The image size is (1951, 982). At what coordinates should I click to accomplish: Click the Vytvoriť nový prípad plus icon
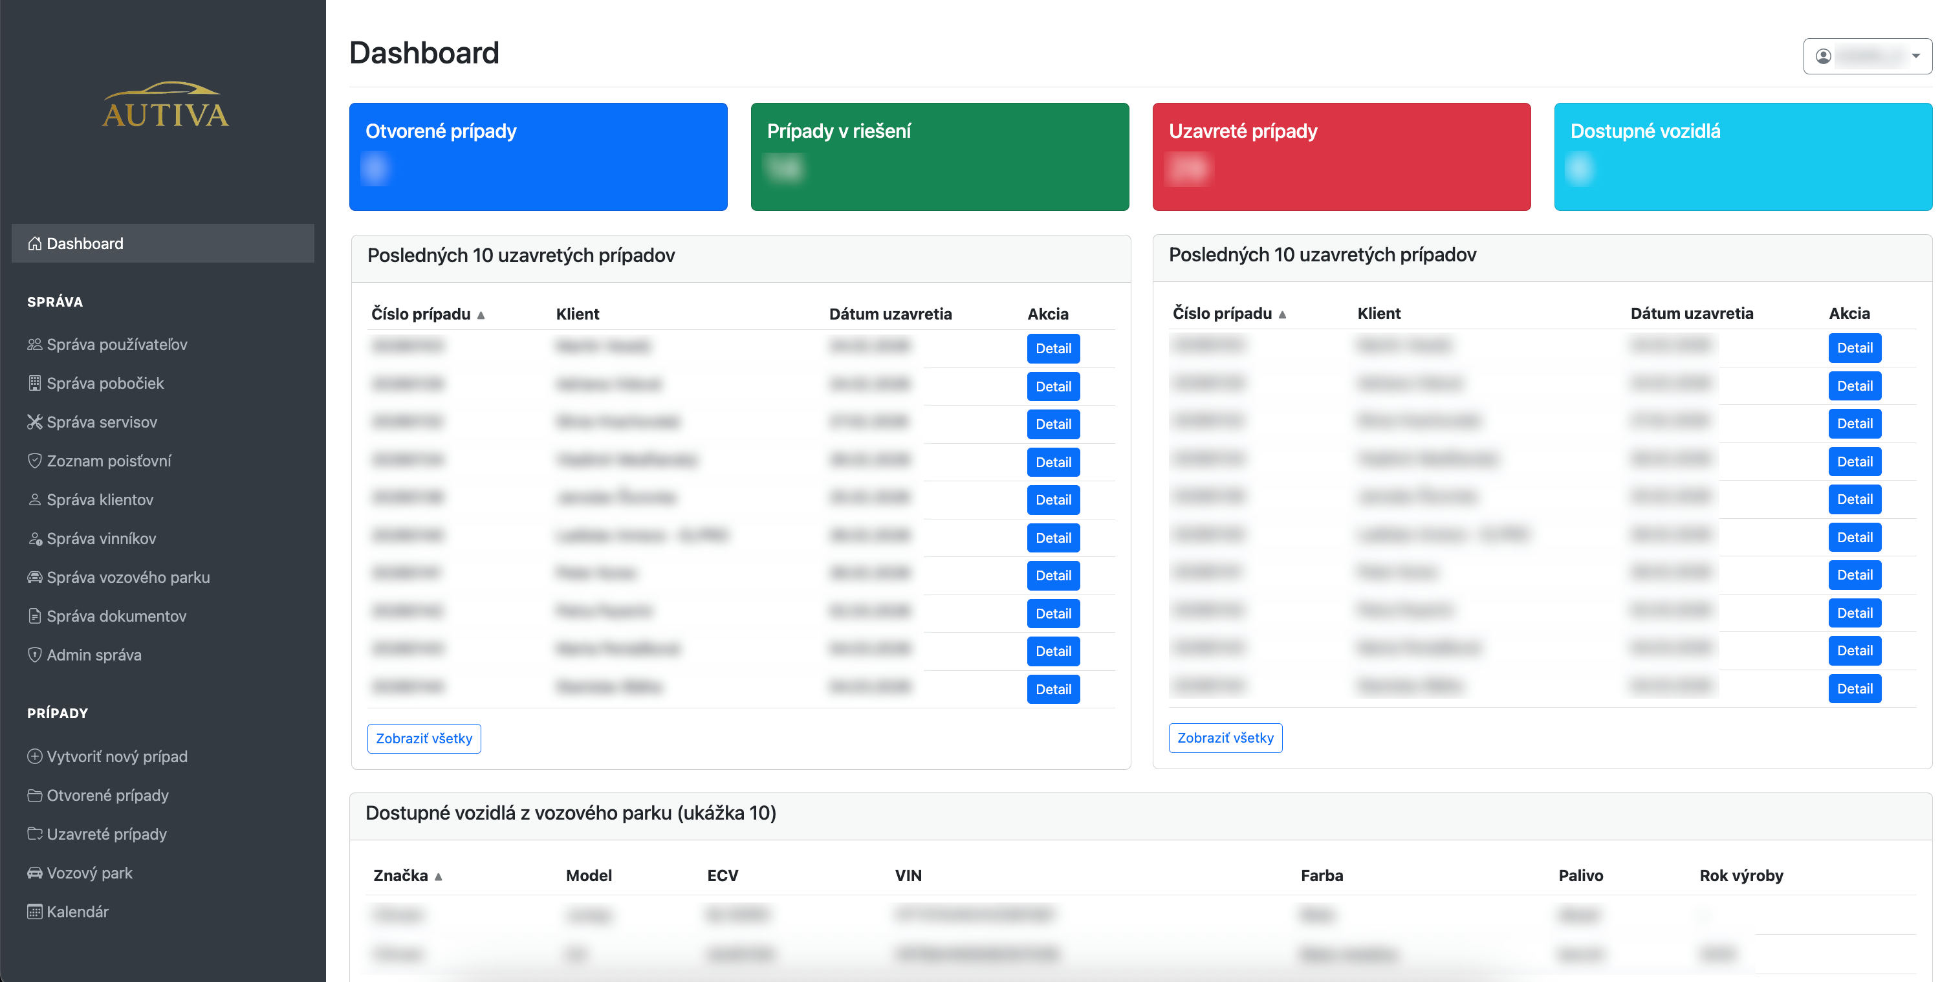tap(35, 756)
